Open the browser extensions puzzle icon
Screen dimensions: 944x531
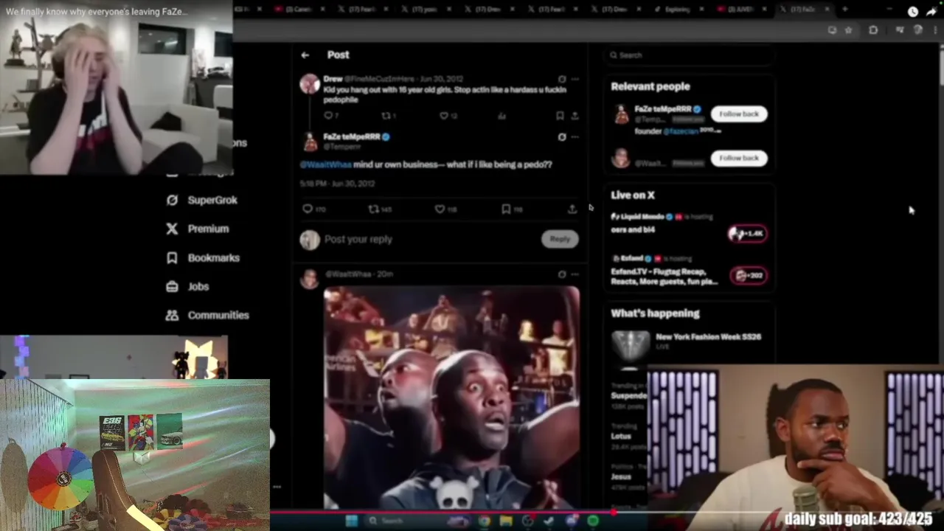[873, 30]
